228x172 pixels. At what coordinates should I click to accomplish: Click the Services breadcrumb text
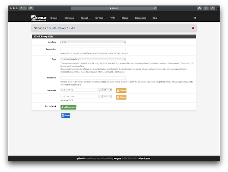(x=40, y=28)
